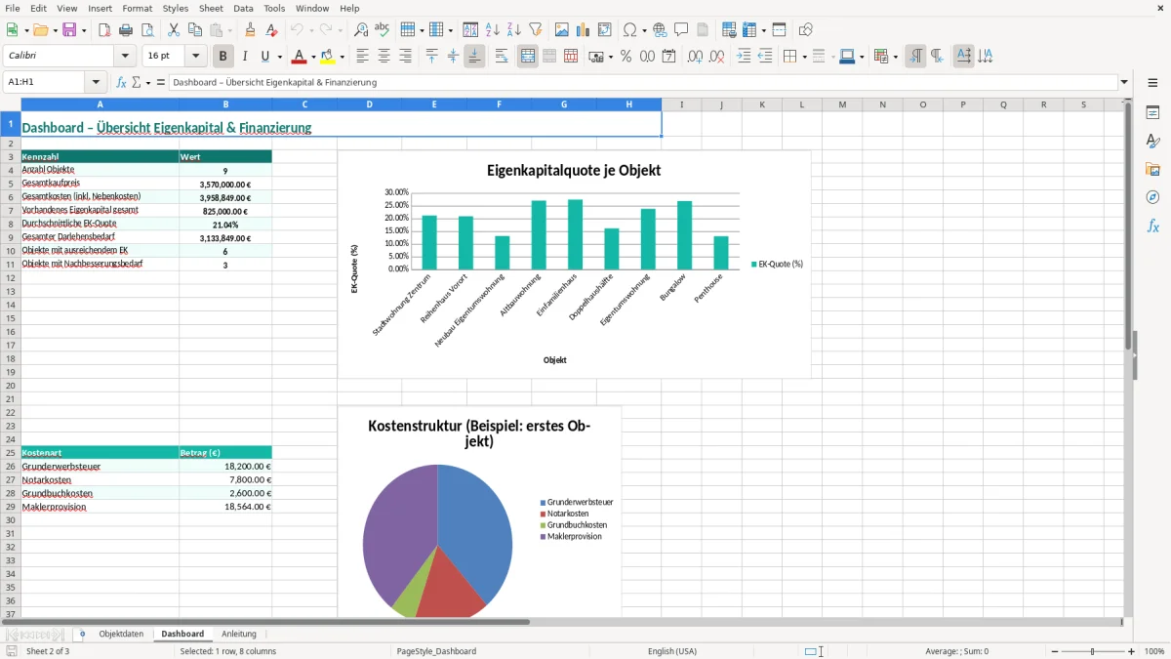Viewport: 1171px width, 659px height.
Task: Toggle Right-to-Left text direction
Action: point(937,57)
